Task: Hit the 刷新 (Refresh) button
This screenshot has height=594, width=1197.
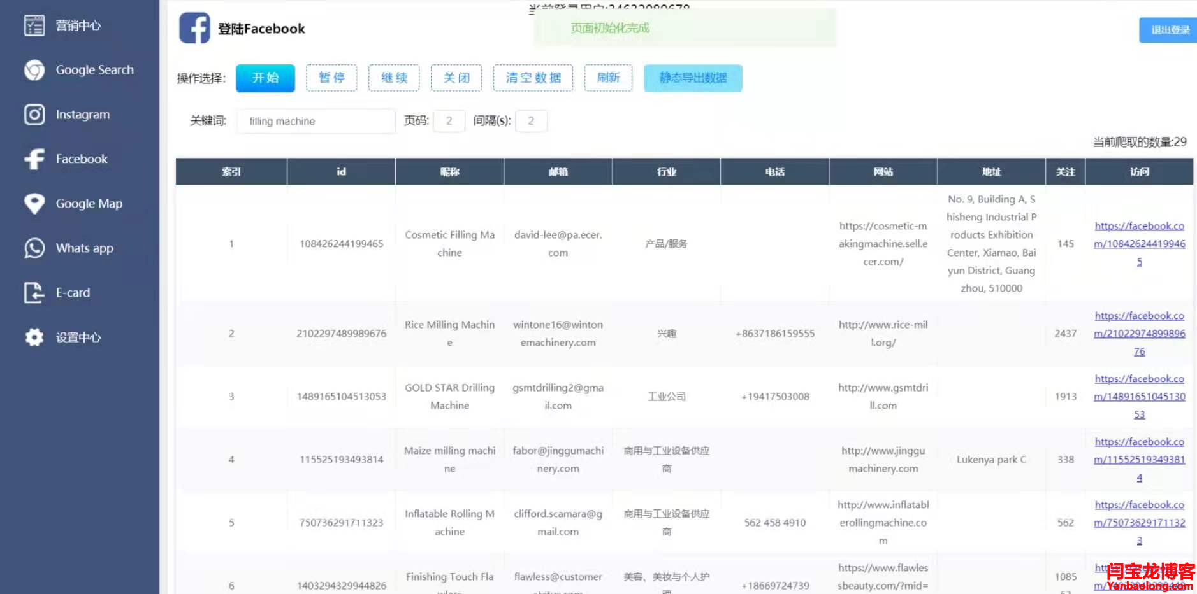Action: pos(608,78)
